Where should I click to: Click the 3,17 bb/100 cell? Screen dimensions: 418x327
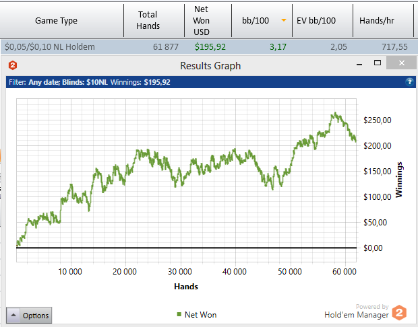point(278,47)
